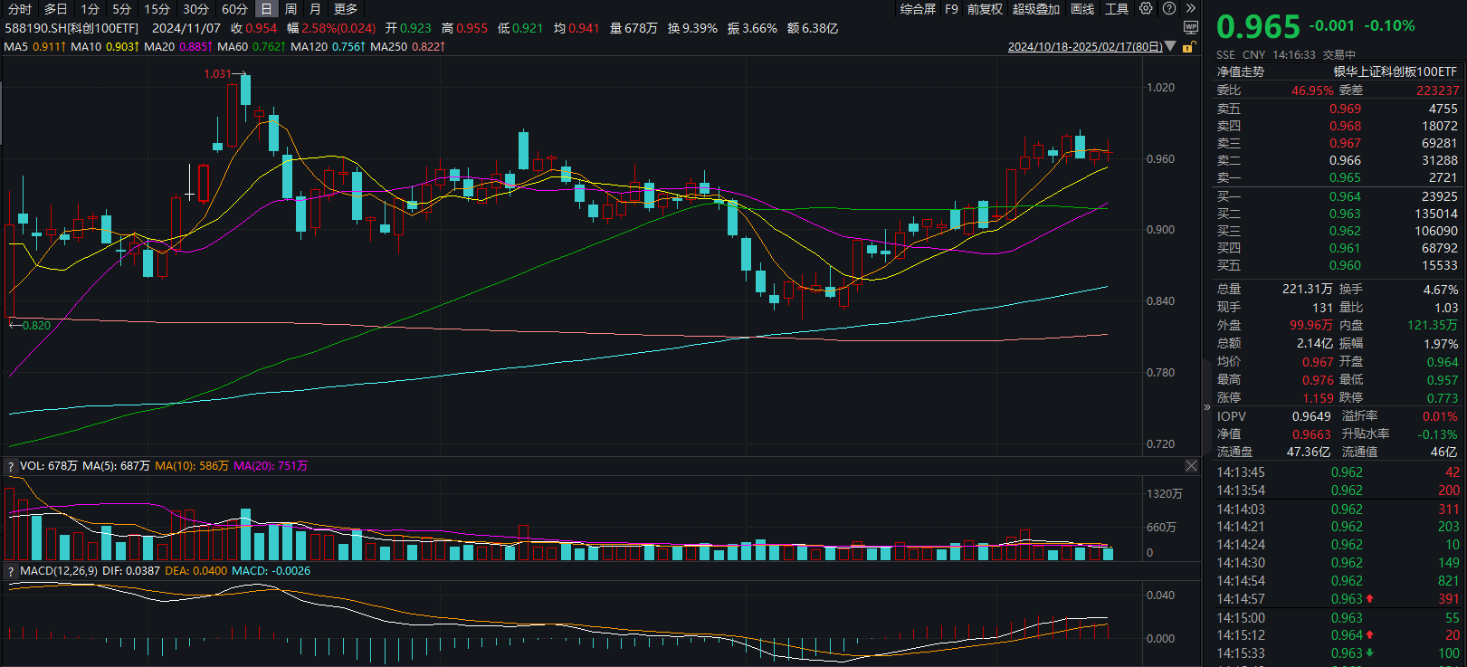Click the VOL: 678万 label
Image resolution: width=1467 pixels, height=667 pixels.
click(x=49, y=466)
